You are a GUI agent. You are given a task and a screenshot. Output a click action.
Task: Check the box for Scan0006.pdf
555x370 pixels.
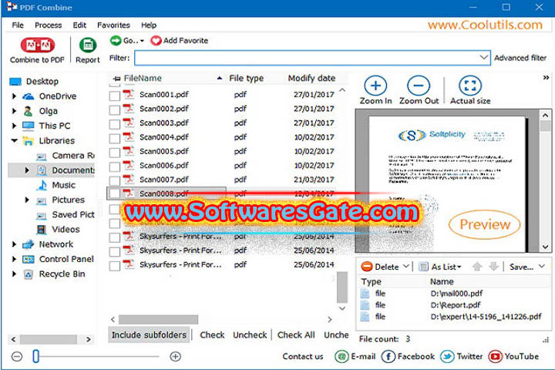(114, 166)
